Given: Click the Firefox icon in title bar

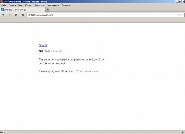Looking at the screenshot, I should [x=1, y=1].
